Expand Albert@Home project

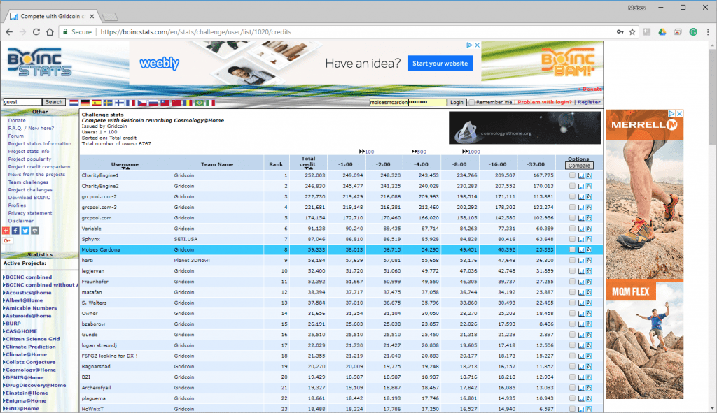(4, 300)
